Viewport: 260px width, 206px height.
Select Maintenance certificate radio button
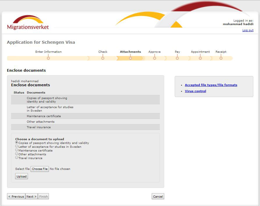pos(17,150)
